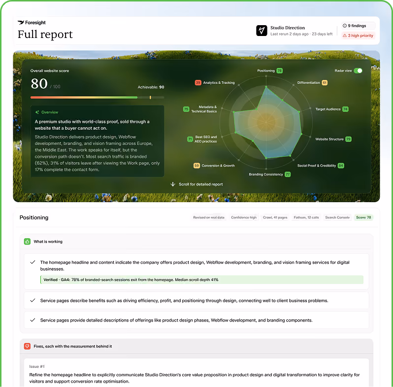Image resolution: width=393 pixels, height=387 pixels.
Task: Turn off the Radar view switch
Action: tap(358, 71)
